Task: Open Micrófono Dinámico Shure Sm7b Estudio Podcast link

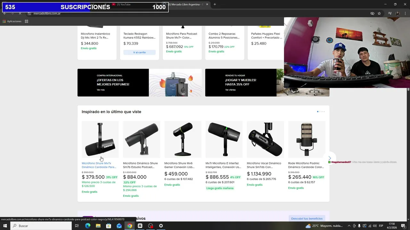Action: click(140, 165)
